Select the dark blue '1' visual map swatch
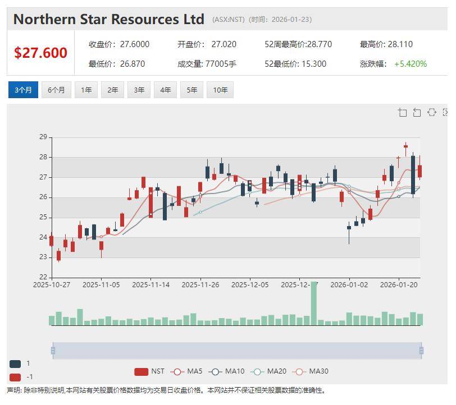456x405 pixels. [15, 363]
